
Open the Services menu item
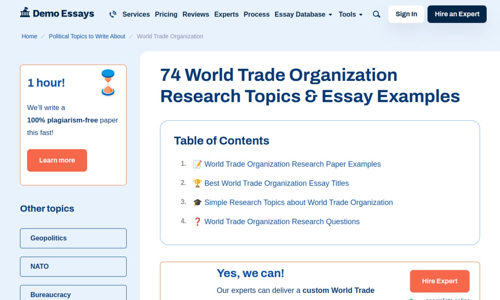click(x=136, y=14)
